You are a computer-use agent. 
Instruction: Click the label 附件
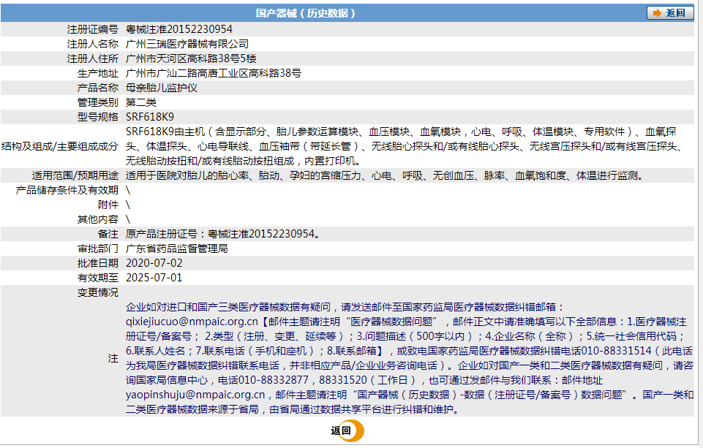(x=108, y=205)
